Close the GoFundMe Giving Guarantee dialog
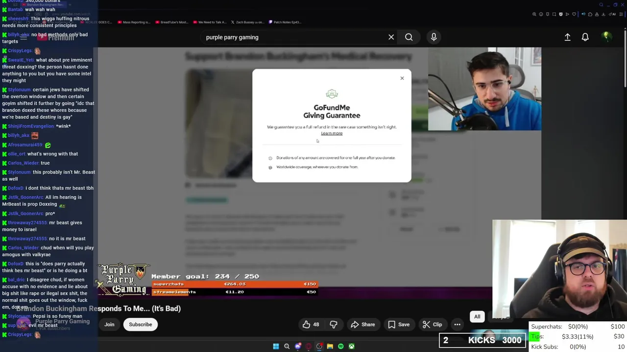Viewport: 627px width, 352px height. tap(402, 78)
